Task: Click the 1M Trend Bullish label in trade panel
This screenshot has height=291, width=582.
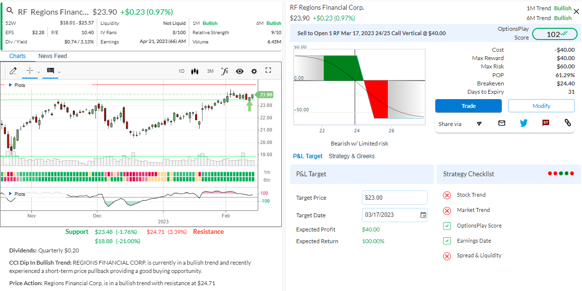Action: (x=549, y=8)
